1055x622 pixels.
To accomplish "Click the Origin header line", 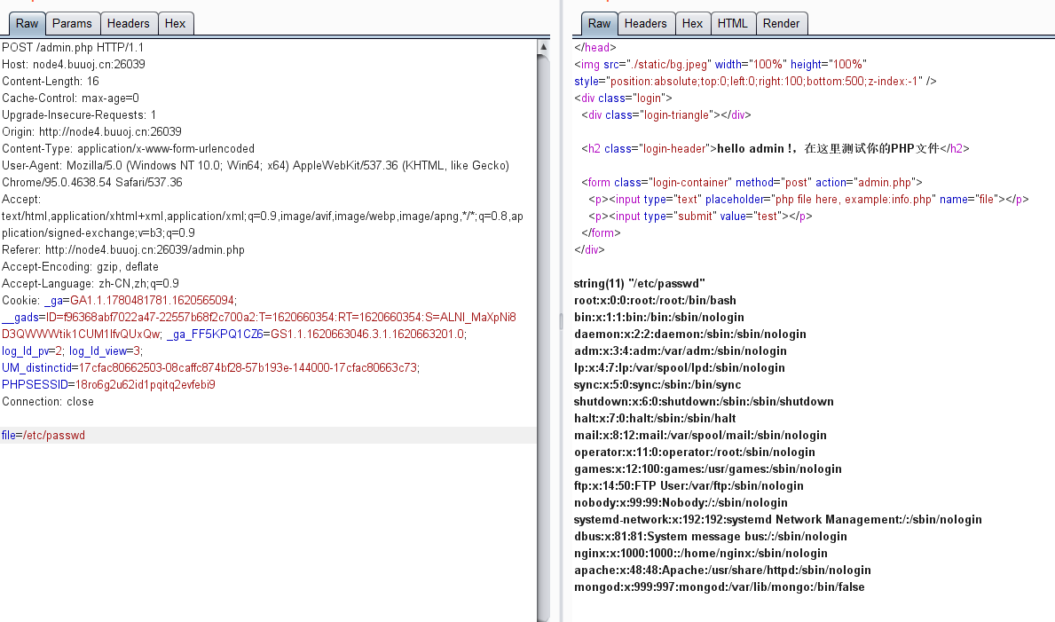I will tap(91, 132).
